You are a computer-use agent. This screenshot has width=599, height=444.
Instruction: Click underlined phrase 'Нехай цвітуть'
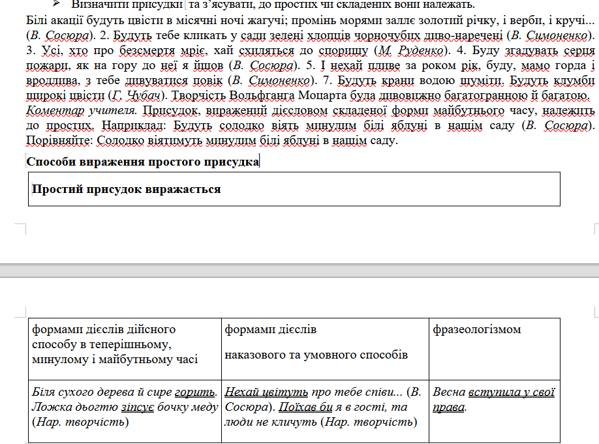[x=266, y=392]
